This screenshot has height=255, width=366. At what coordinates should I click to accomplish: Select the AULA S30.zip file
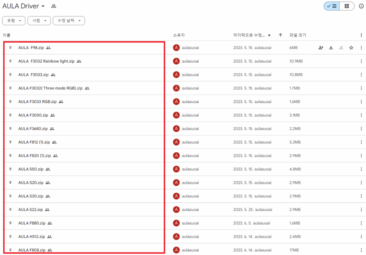pos(31,196)
